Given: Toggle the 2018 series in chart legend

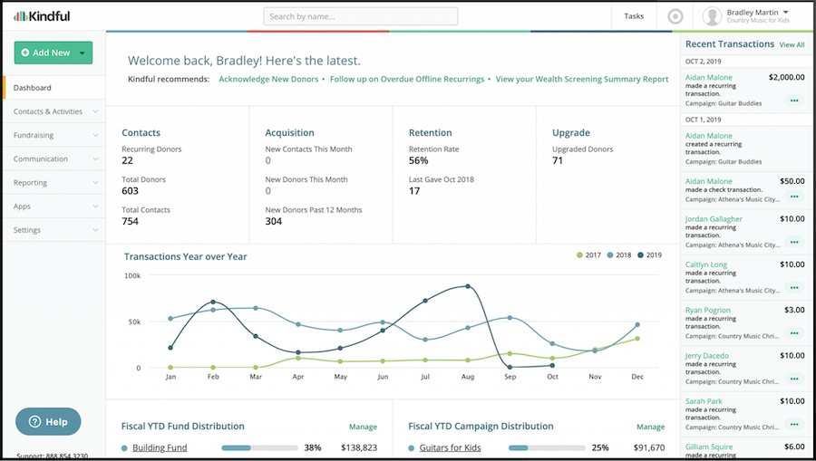Looking at the screenshot, I should click(x=618, y=255).
